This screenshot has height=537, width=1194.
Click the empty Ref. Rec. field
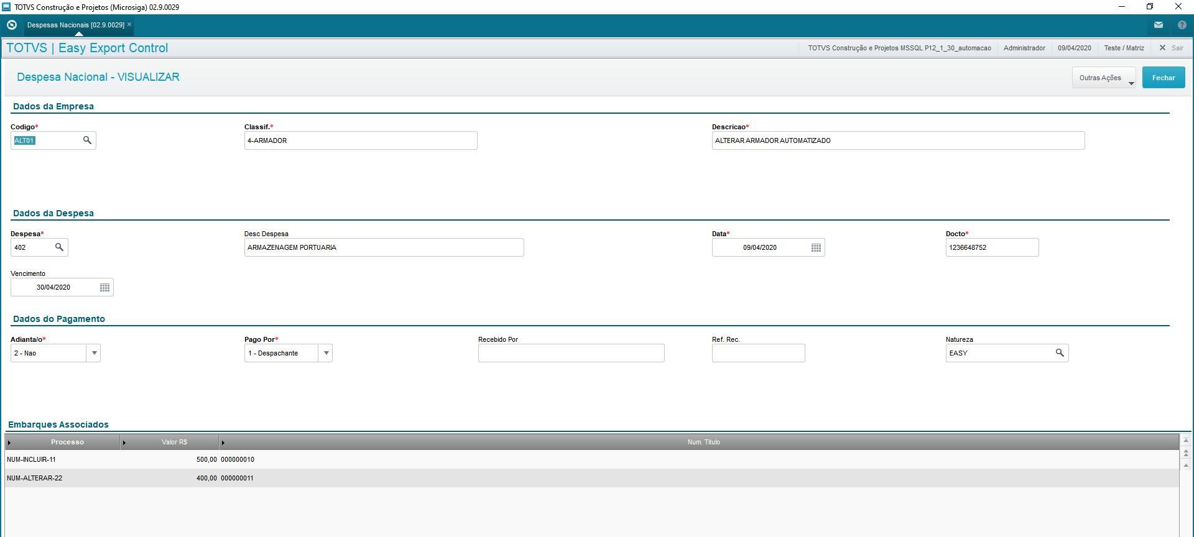pyautogui.click(x=758, y=353)
